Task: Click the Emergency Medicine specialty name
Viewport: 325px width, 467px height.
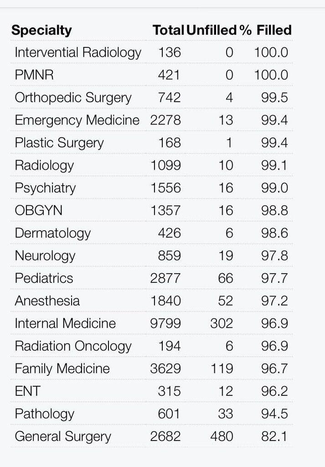Action: tap(77, 120)
